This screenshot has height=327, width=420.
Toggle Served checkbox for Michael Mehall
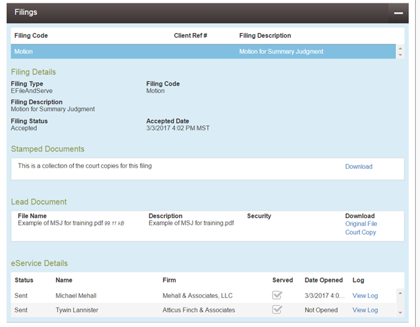coord(277,295)
